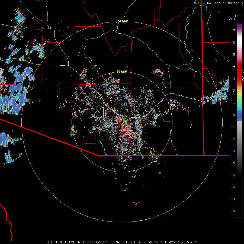This screenshot has width=244, height=244.
Task: Click the 4 value on color scale
Action: 234,67
